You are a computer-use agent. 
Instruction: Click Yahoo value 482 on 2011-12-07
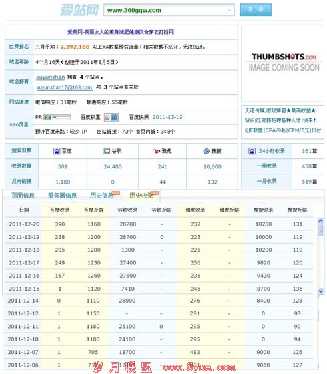pyautogui.click(x=195, y=352)
